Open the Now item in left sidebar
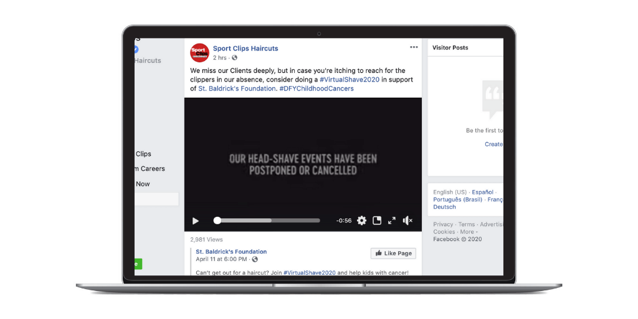The image size is (638, 319). click(x=143, y=184)
